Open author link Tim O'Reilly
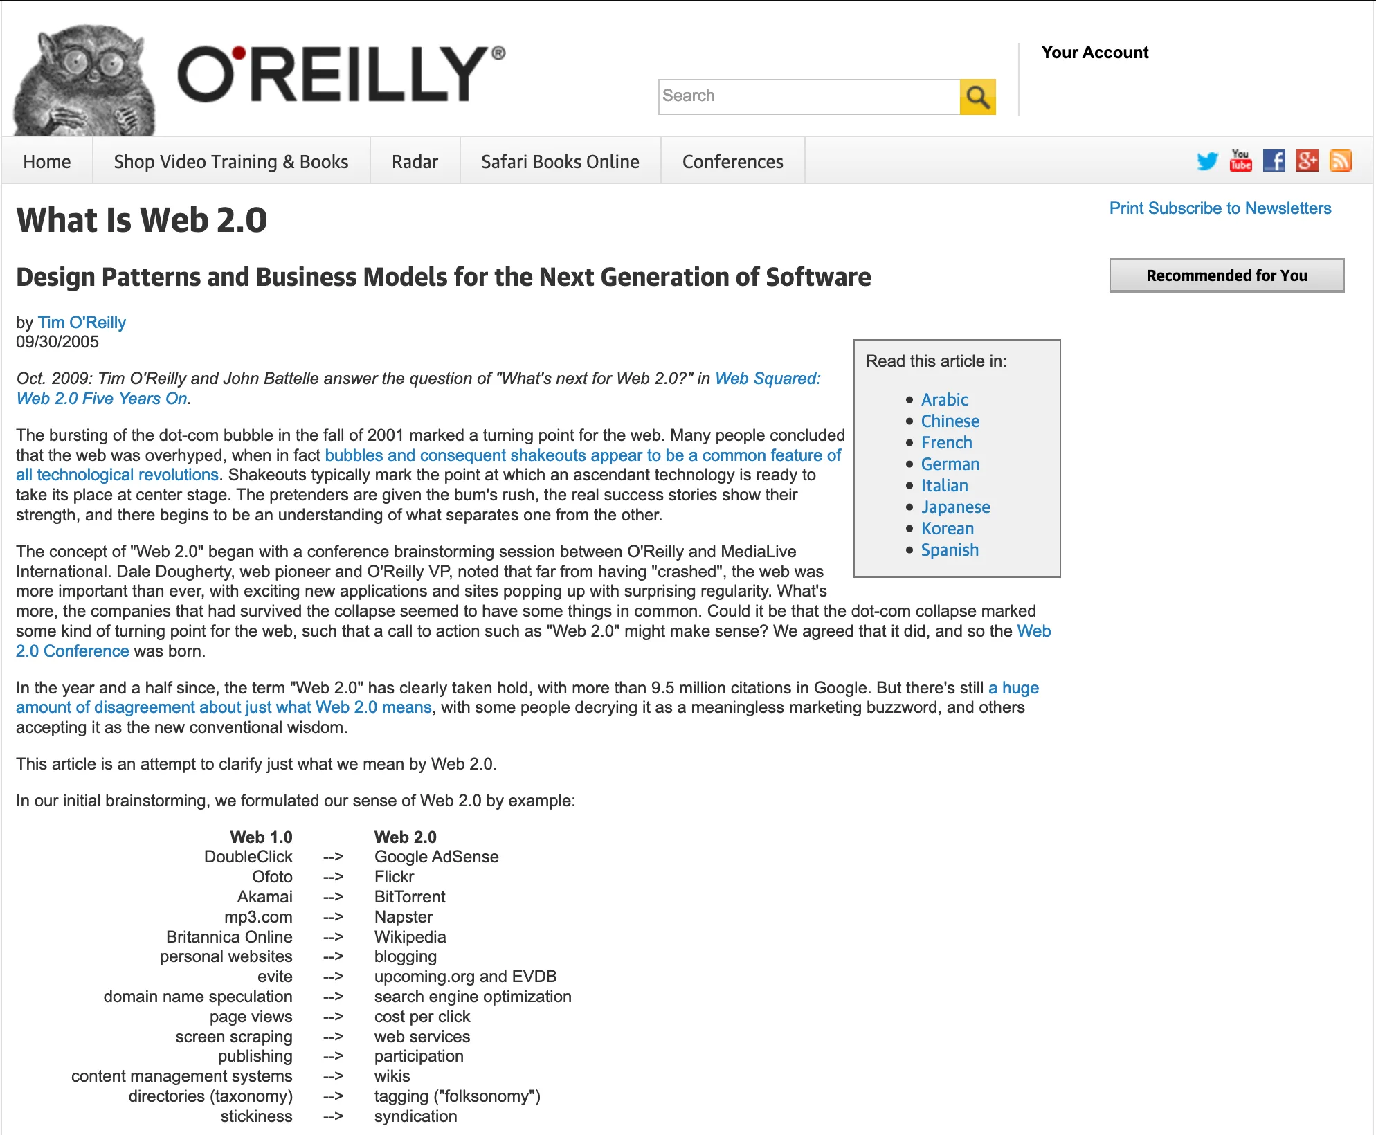Screen dimensions: 1376x1135 click(x=82, y=323)
